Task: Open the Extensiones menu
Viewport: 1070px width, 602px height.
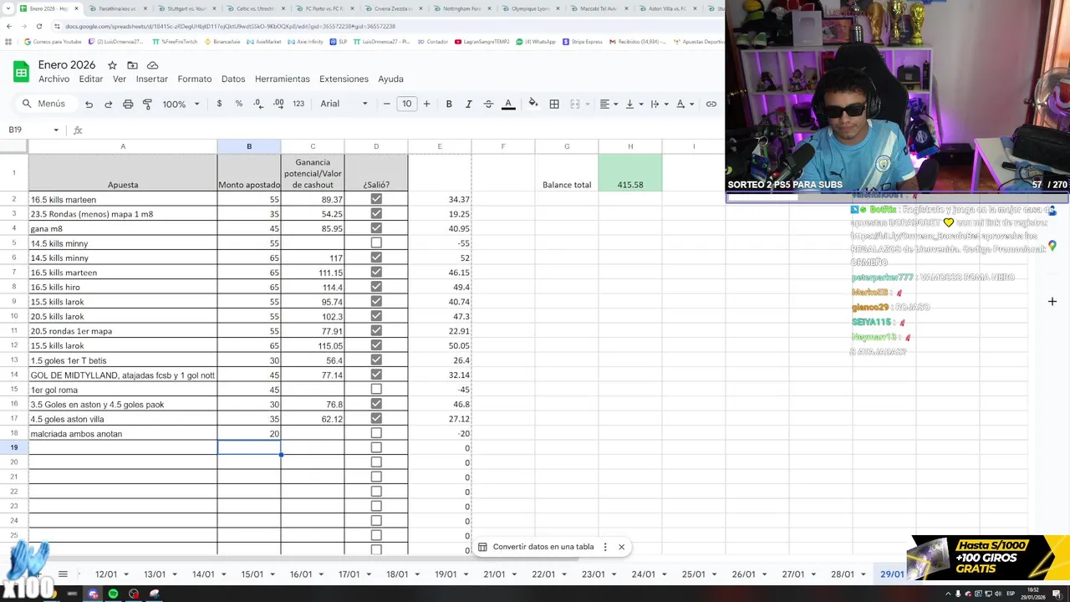Action: click(344, 79)
